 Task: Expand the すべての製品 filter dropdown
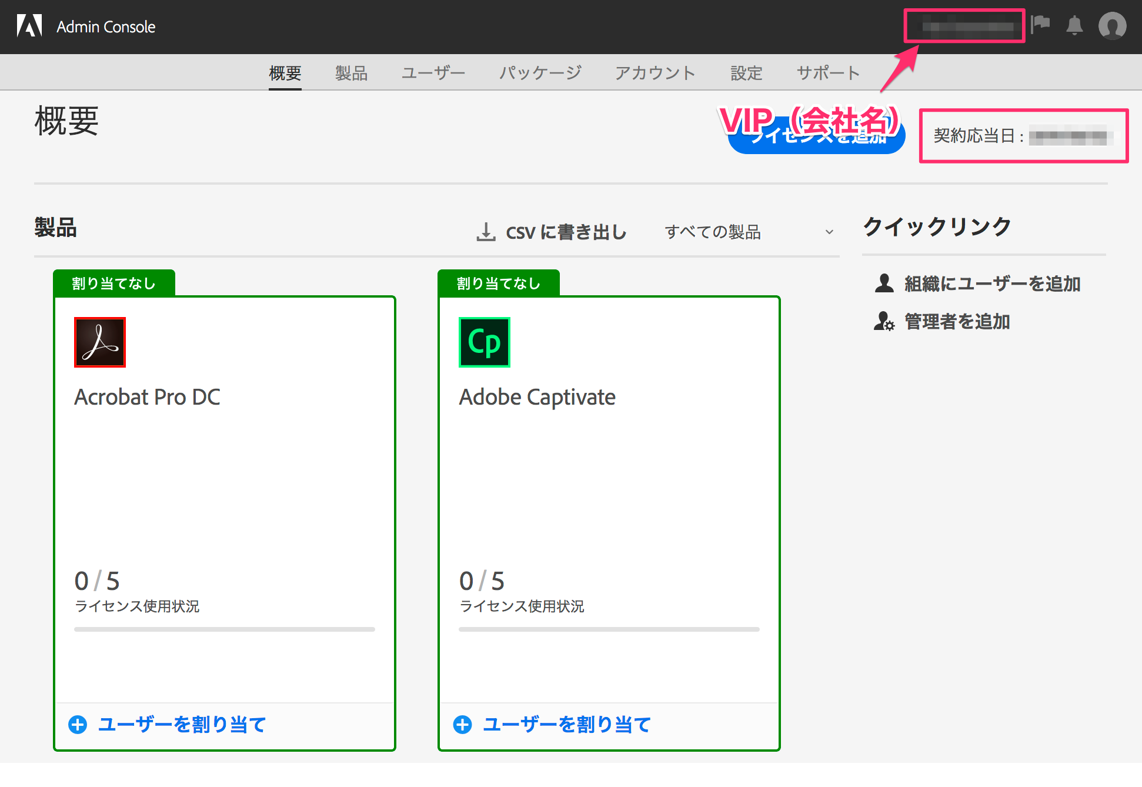tap(749, 232)
